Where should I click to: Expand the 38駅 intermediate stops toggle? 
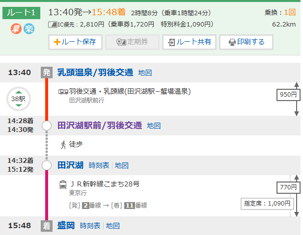point(18,99)
